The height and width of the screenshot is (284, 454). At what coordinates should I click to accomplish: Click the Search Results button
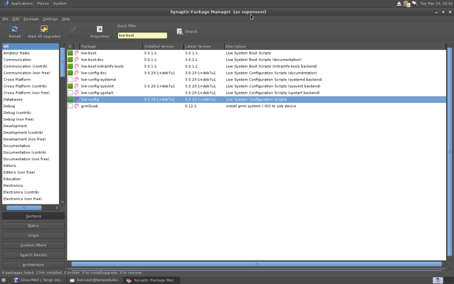coord(33,255)
